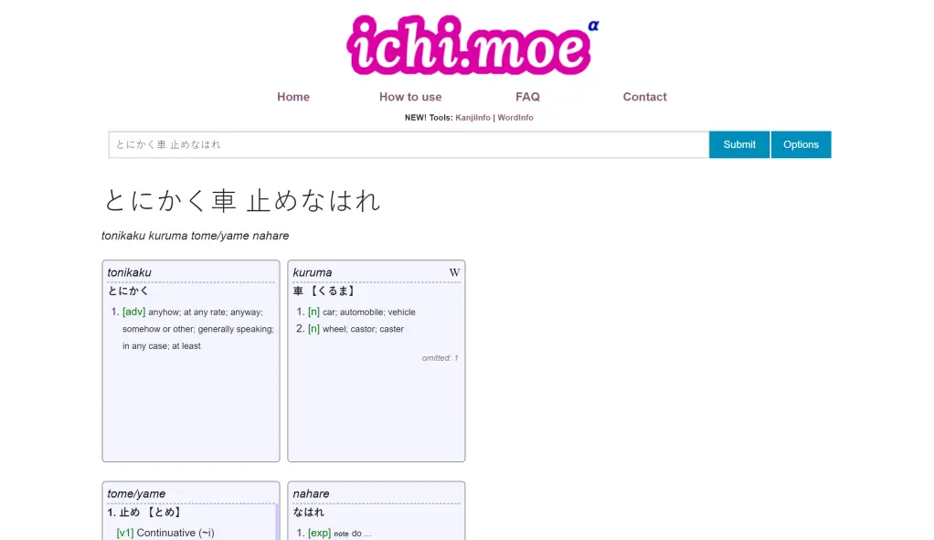Navigate to the Contact page
Image resolution: width=934 pixels, height=540 pixels.
(x=644, y=97)
